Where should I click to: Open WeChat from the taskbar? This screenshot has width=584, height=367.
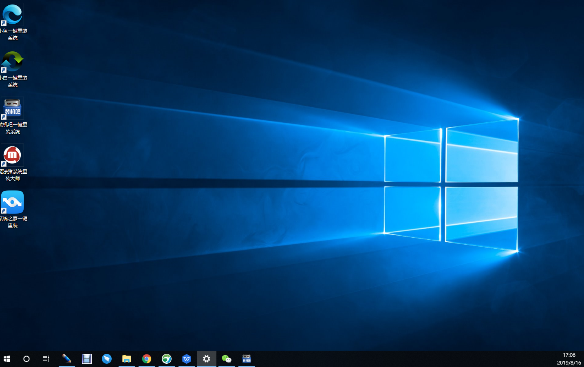pyautogui.click(x=227, y=359)
